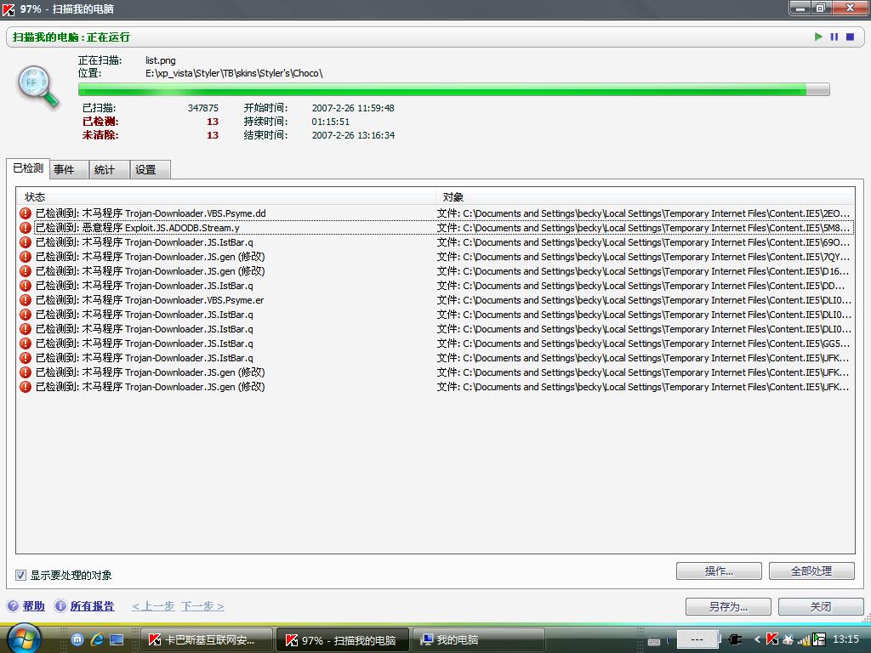Click the help question mark icon
The image size is (871, 653).
click(13, 605)
